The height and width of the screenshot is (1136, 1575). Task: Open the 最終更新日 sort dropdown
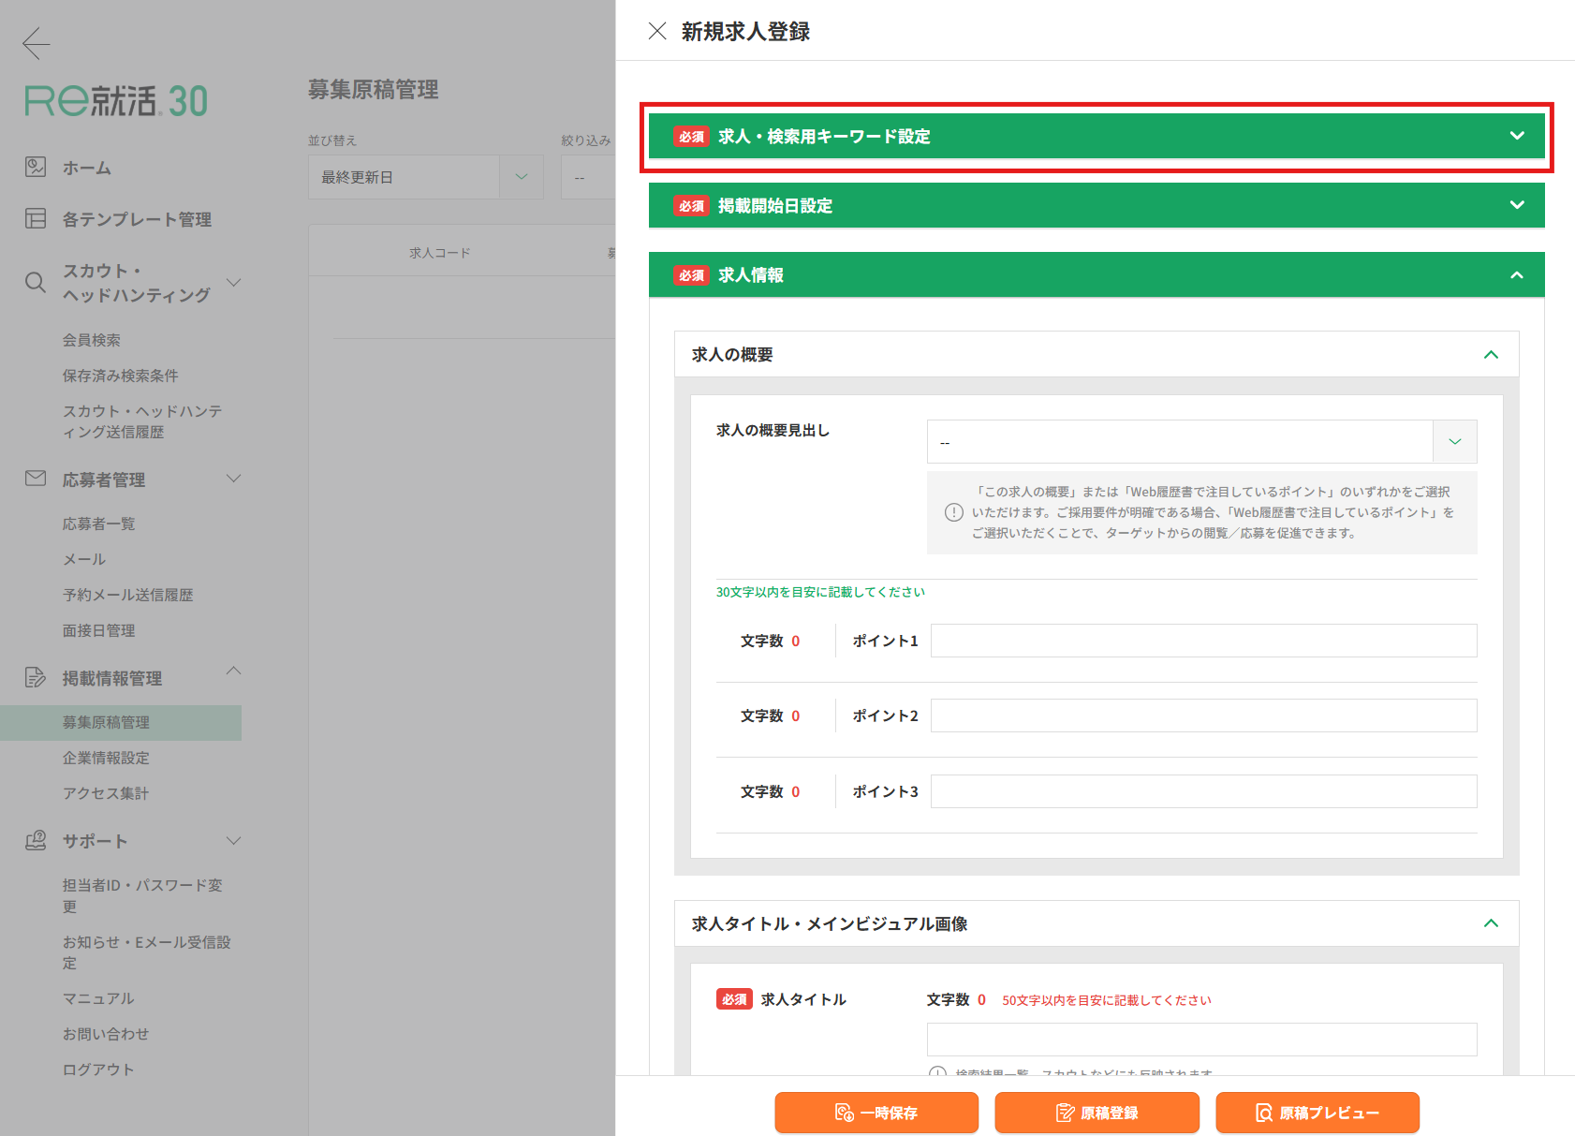pyautogui.click(x=426, y=177)
